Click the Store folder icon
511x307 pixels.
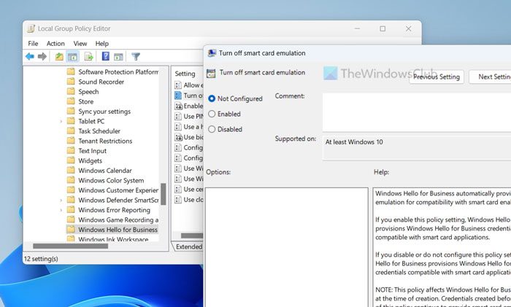pos(71,101)
